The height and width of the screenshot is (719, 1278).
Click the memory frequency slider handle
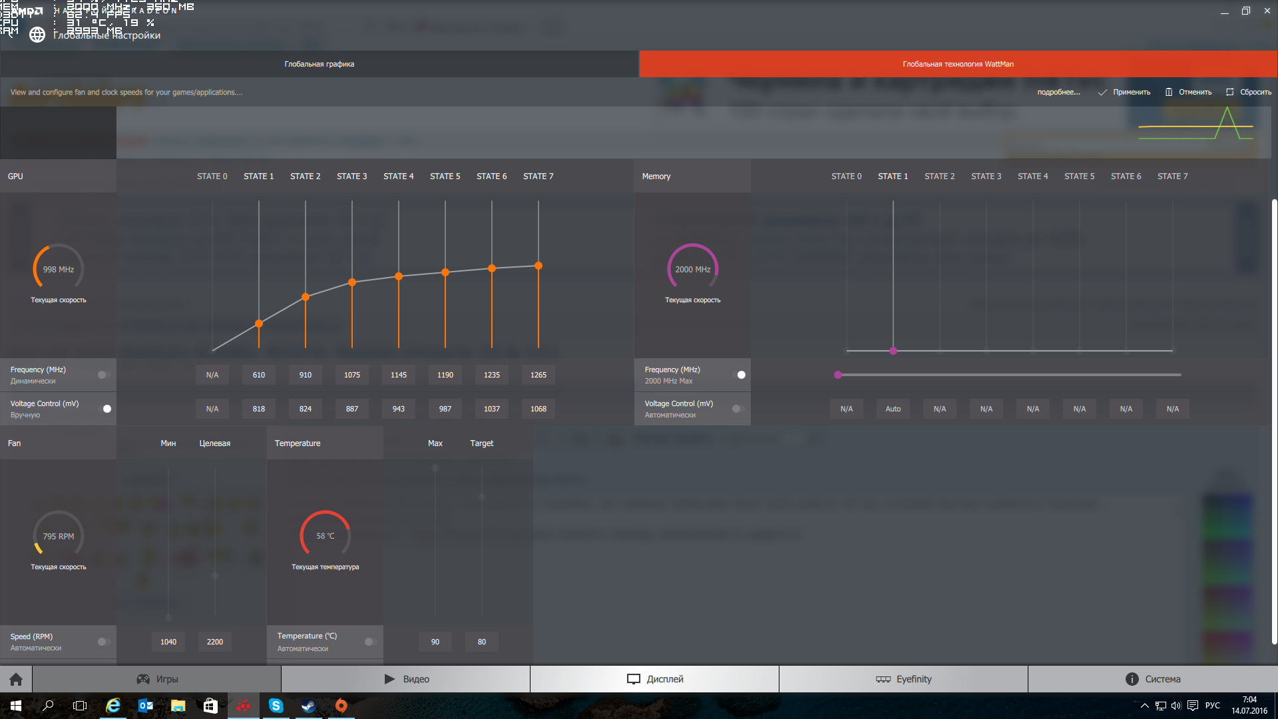click(838, 375)
